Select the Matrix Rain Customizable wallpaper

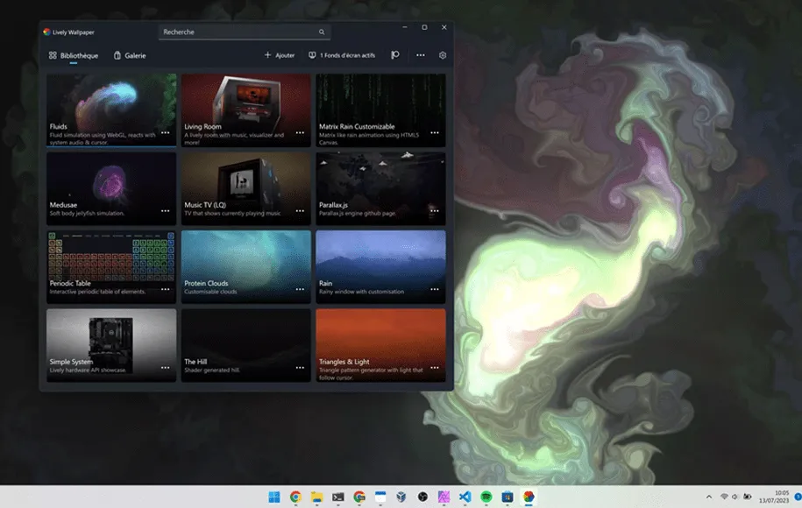(380, 101)
